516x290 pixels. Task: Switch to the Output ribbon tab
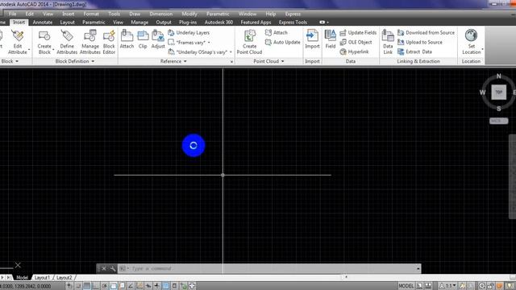164,22
